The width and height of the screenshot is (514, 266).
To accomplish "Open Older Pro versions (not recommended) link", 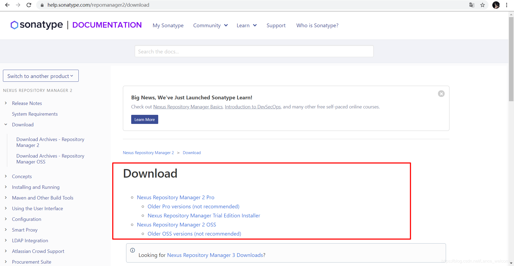I will tap(194, 206).
